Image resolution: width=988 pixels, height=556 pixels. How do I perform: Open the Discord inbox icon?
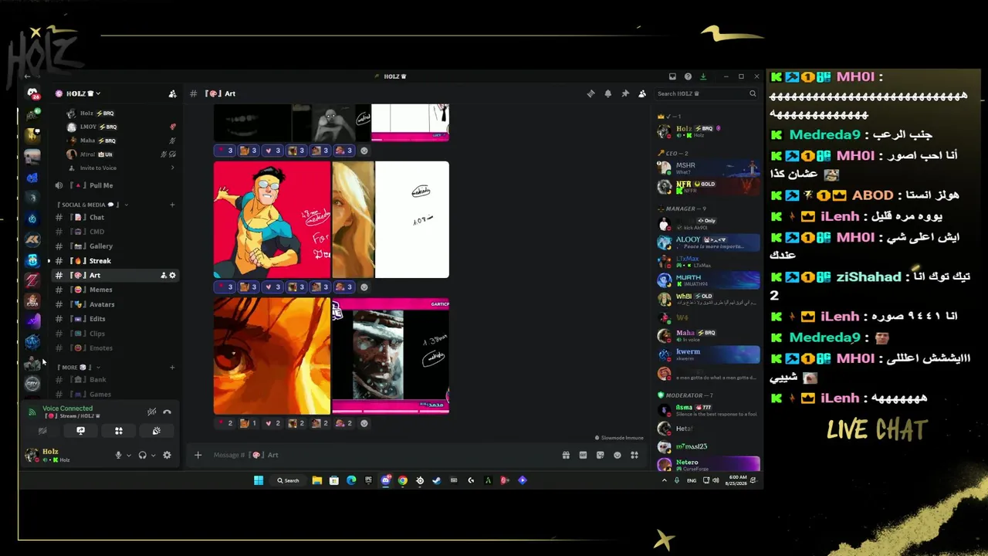672,76
